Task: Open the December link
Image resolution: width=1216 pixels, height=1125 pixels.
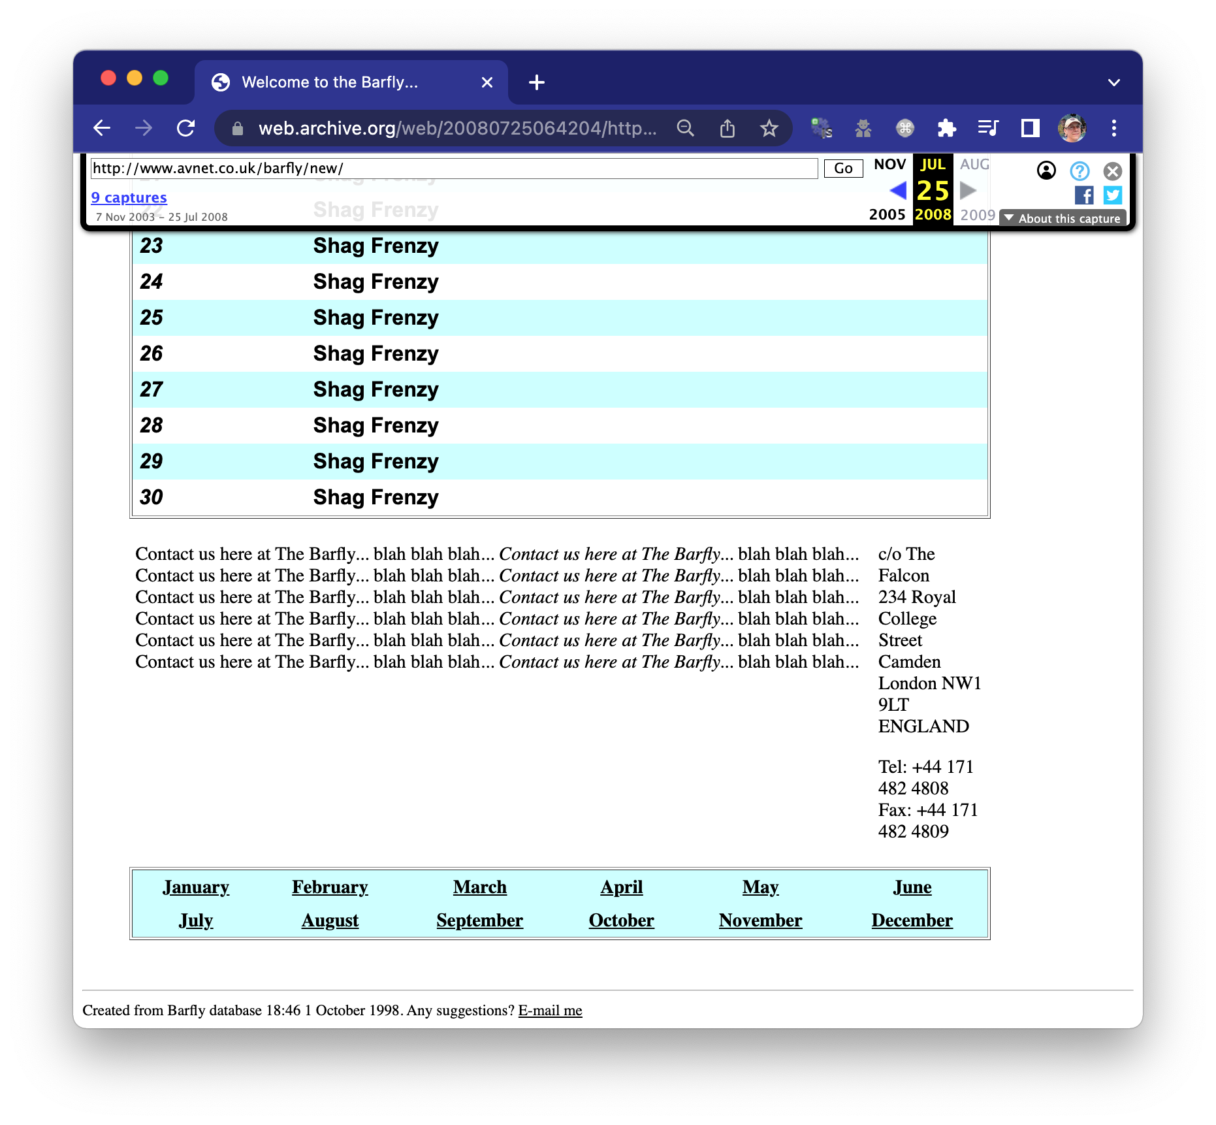Action: point(912,920)
